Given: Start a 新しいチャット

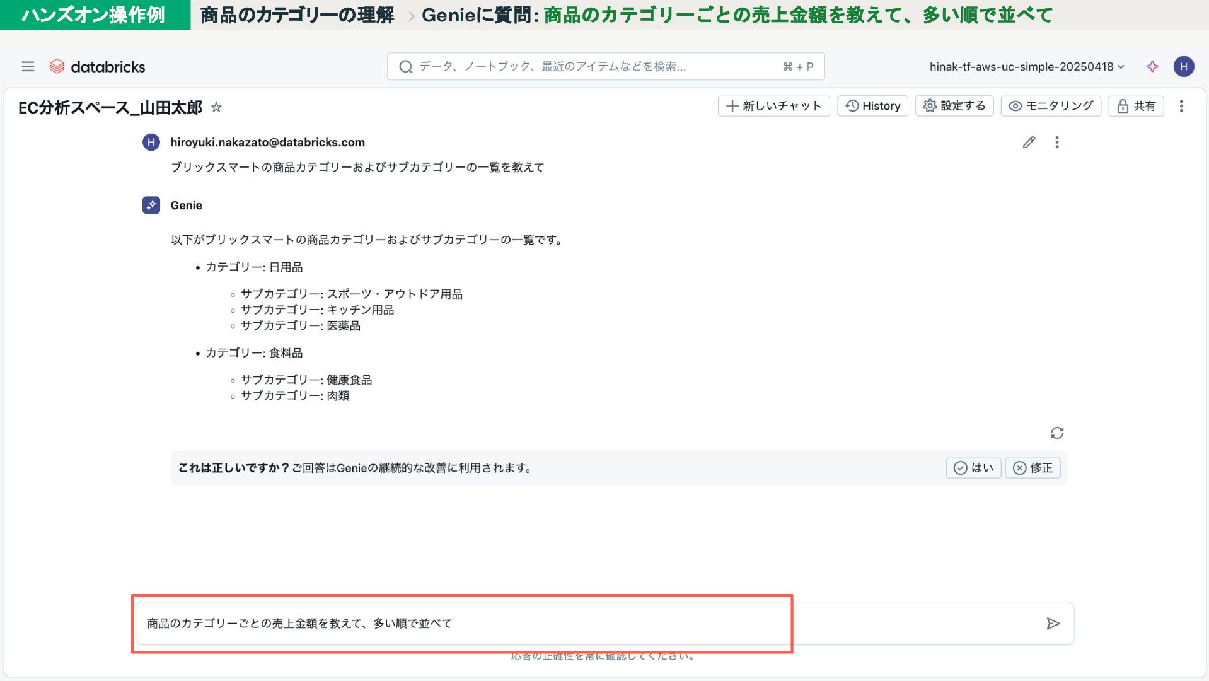Looking at the screenshot, I should 773,106.
